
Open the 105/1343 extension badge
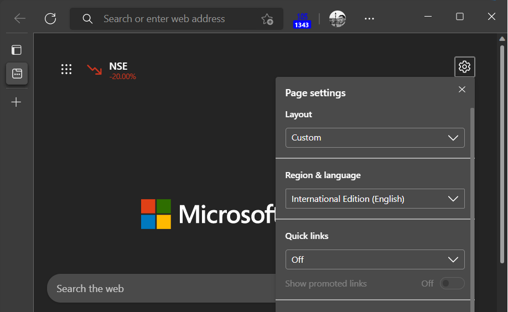coord(302,20)
